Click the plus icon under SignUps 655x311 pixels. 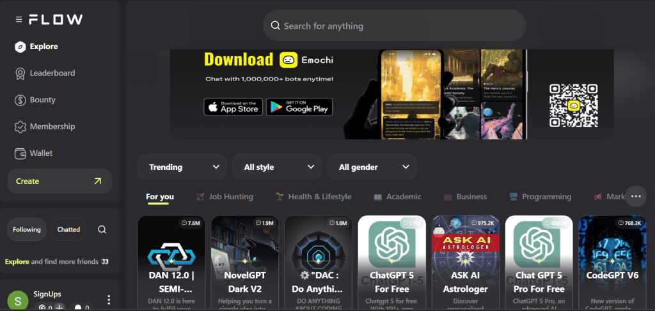click(x=59, y=308)
